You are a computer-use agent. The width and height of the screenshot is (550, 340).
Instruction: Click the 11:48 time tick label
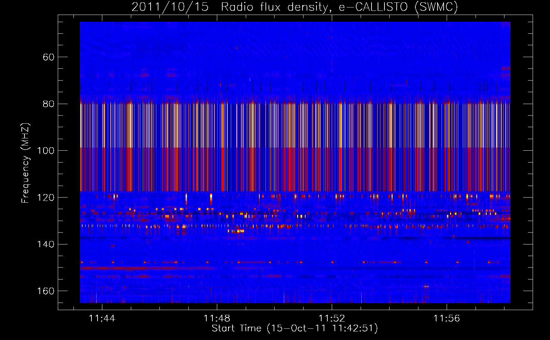click(217, 319)
